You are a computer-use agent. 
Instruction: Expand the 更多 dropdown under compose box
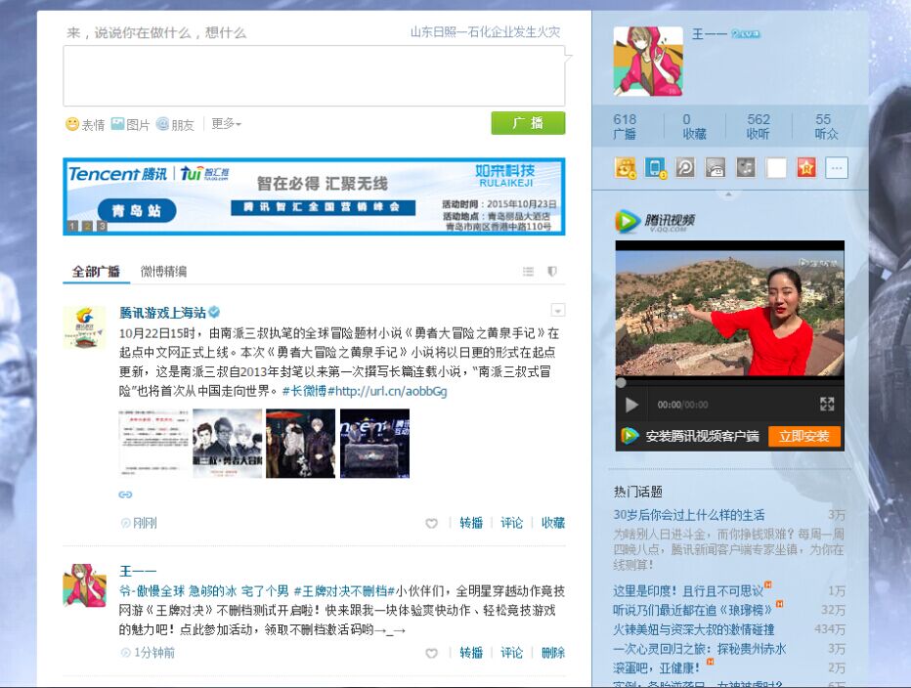[x=226, y=124]
